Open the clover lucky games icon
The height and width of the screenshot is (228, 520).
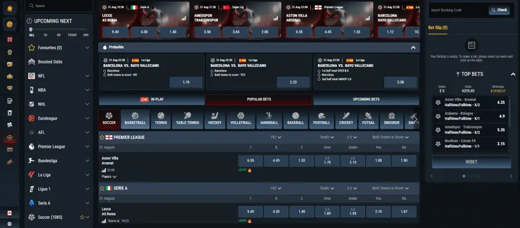[10, 125]
